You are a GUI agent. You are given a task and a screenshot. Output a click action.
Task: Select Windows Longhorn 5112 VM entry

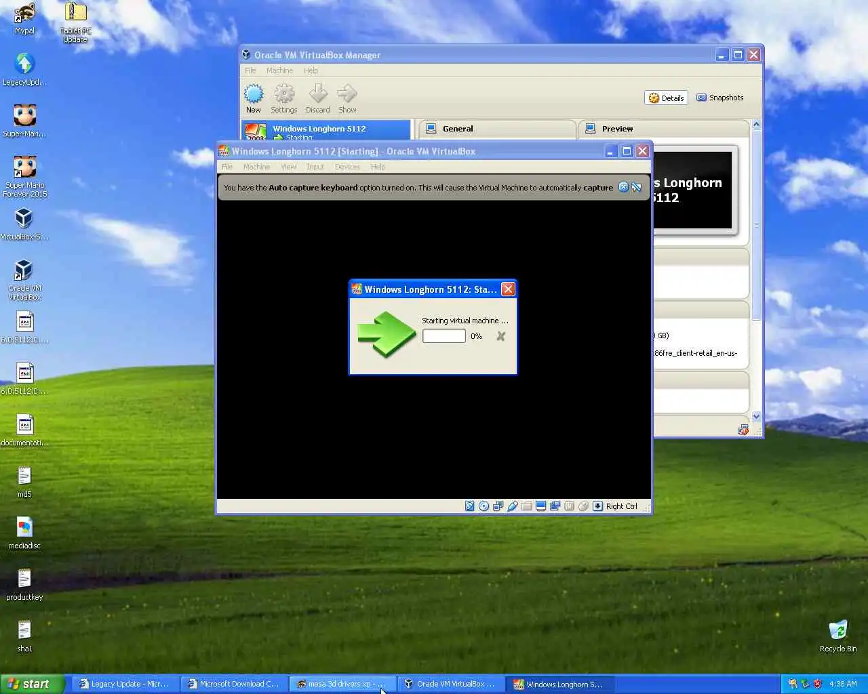tap(326, 131)
